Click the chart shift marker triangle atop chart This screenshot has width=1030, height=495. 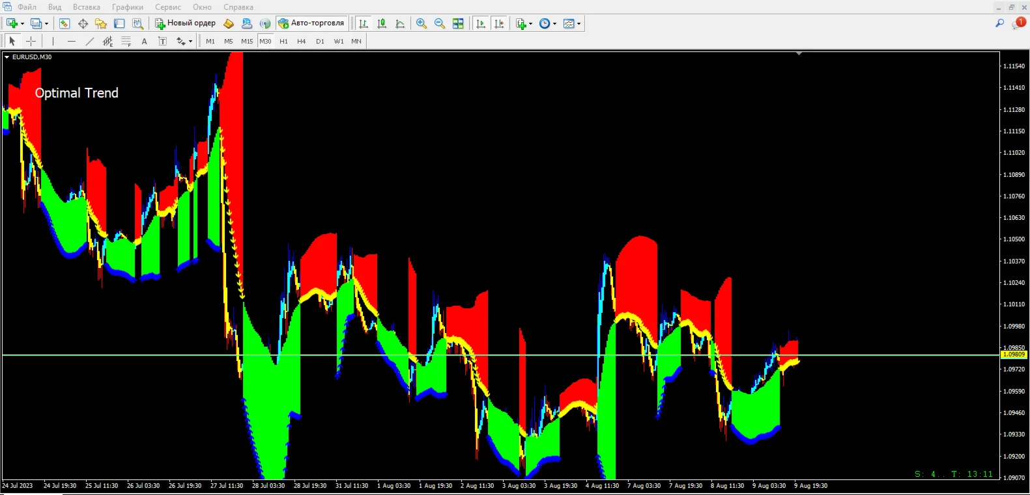point(799,54)
